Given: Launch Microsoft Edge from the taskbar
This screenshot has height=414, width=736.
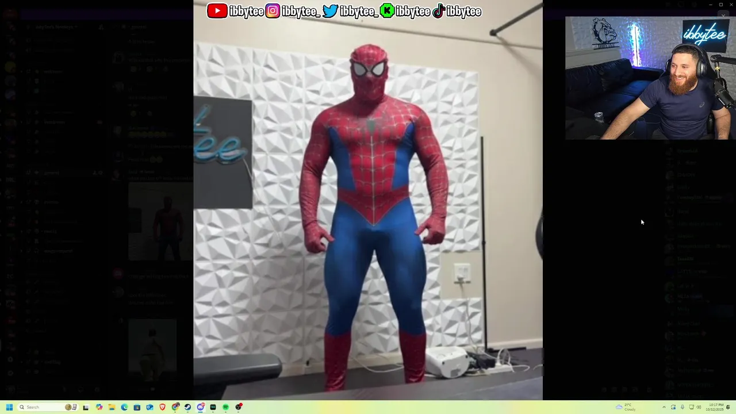Looking at the screenshot, I should click(124, 407).
